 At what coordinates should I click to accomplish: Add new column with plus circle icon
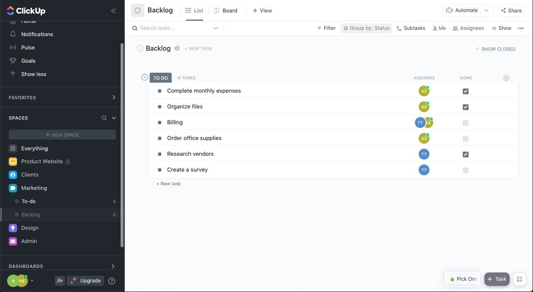506,78
